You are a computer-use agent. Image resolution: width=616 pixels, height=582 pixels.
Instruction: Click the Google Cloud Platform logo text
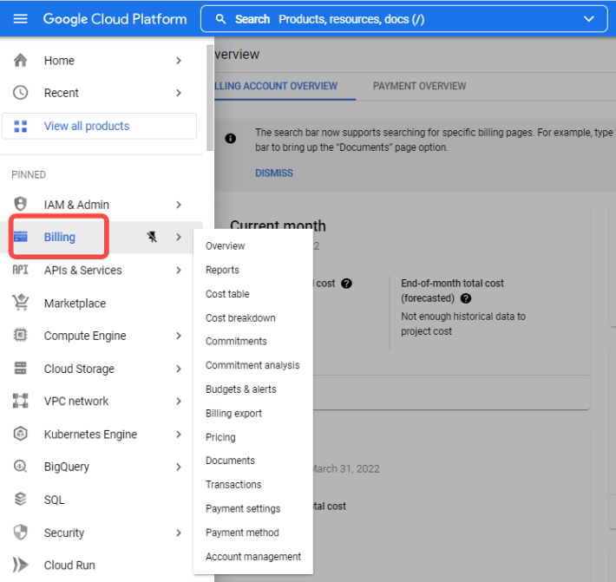115,19
